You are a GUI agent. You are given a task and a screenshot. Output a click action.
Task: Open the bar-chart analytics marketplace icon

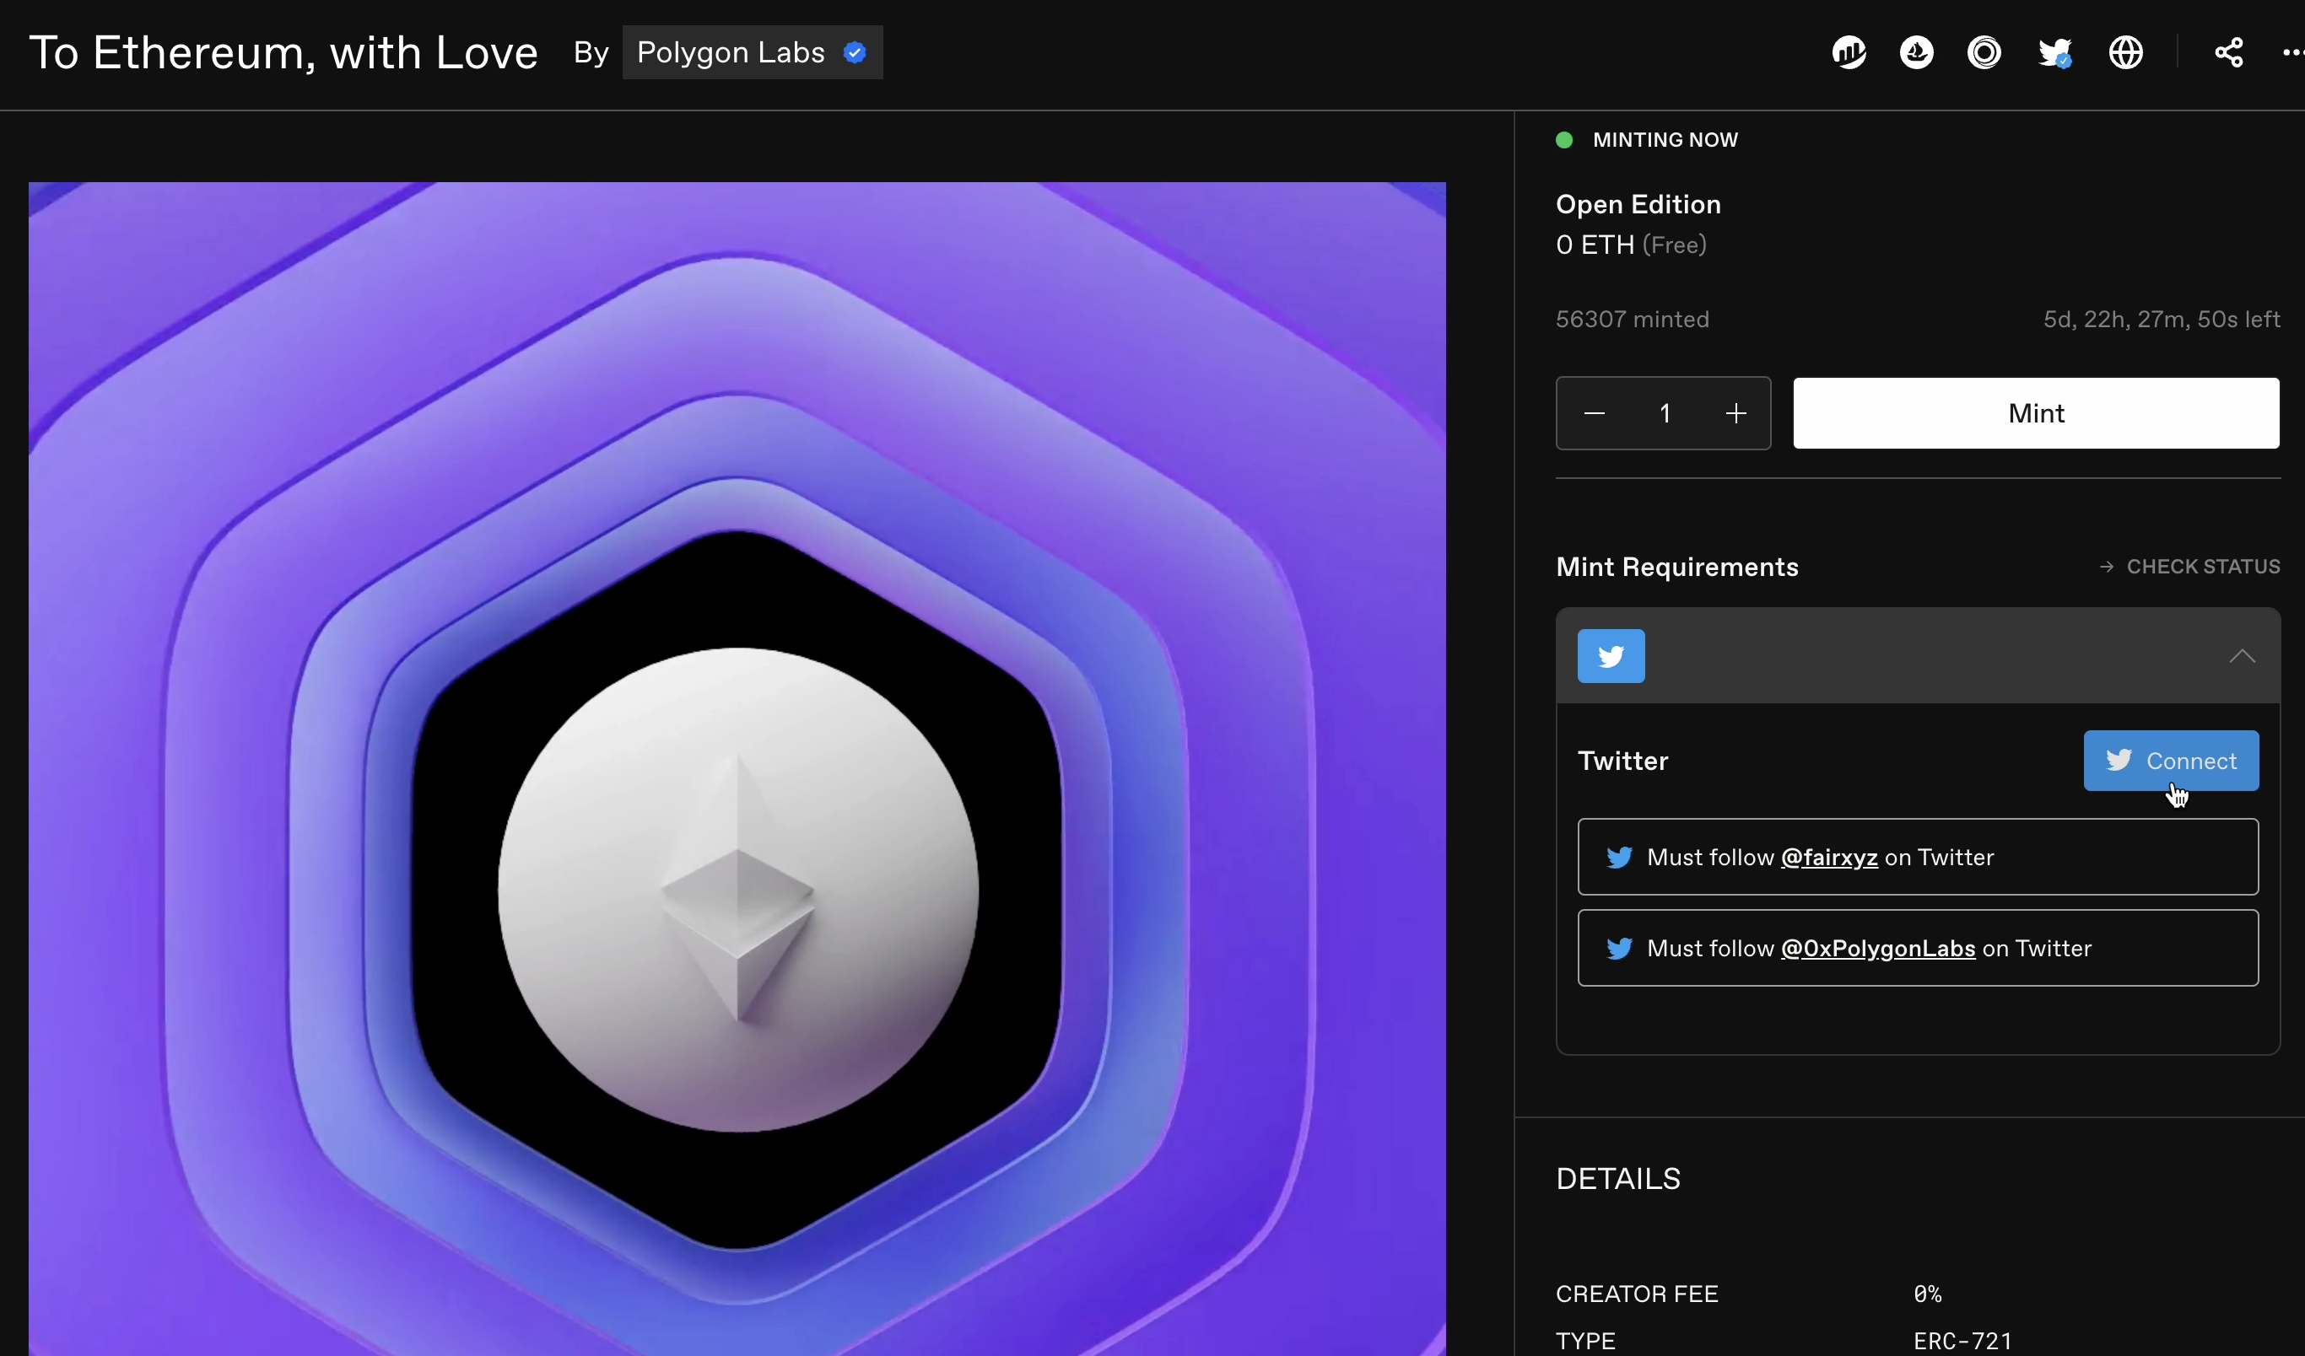pyautogui.click(x=1849, y=52)
